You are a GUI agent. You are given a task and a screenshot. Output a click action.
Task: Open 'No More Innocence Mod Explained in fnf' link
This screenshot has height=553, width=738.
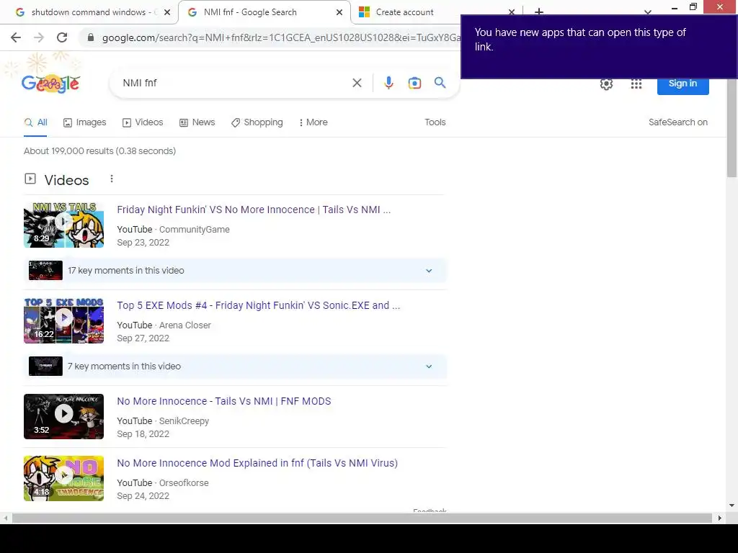pyautogui.click(x=257, y=463)
